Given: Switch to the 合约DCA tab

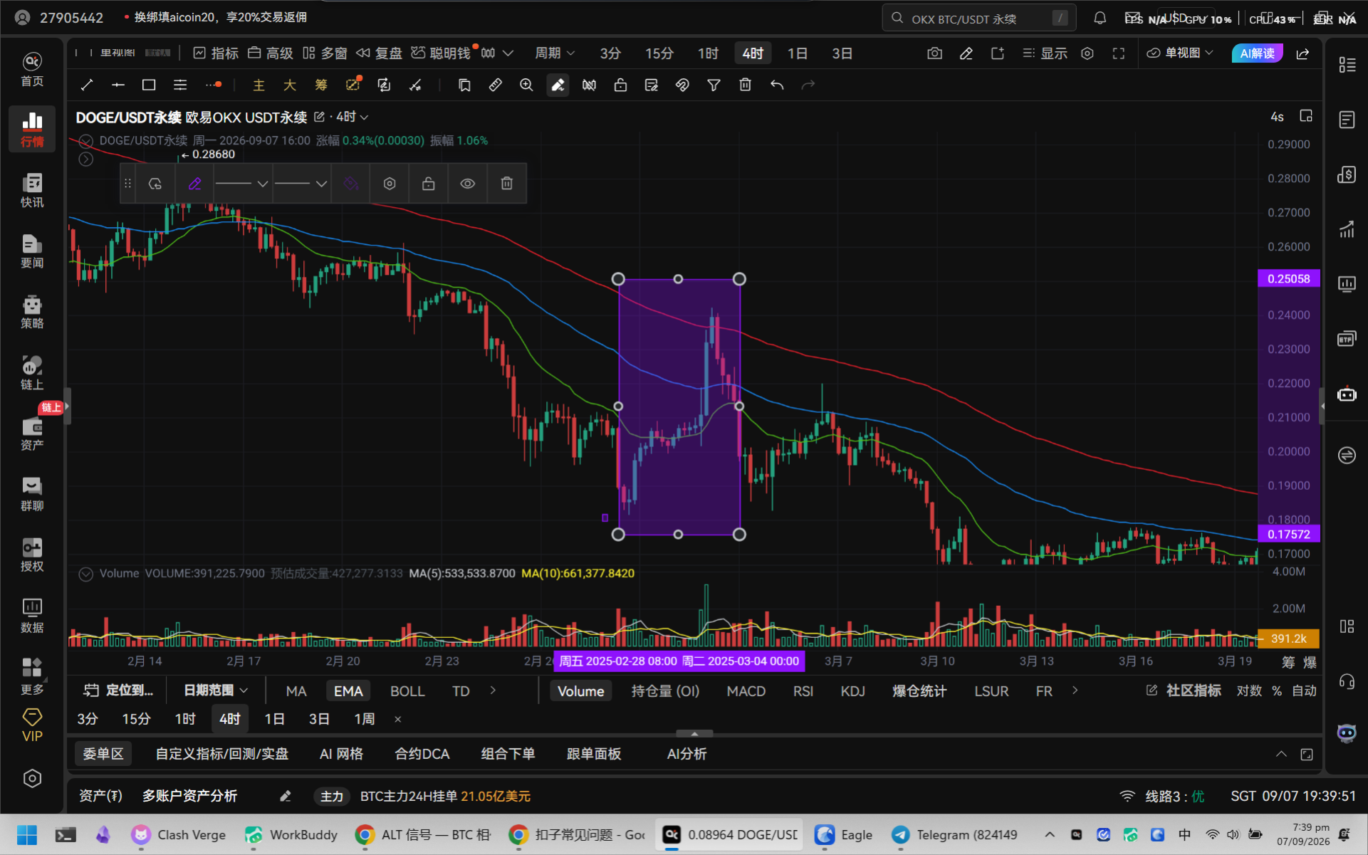Looking at the screenshot, I should point(422,754).
